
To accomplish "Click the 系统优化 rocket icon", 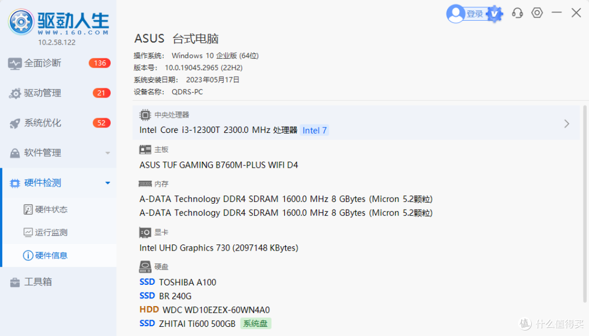I will click(15, 124).
